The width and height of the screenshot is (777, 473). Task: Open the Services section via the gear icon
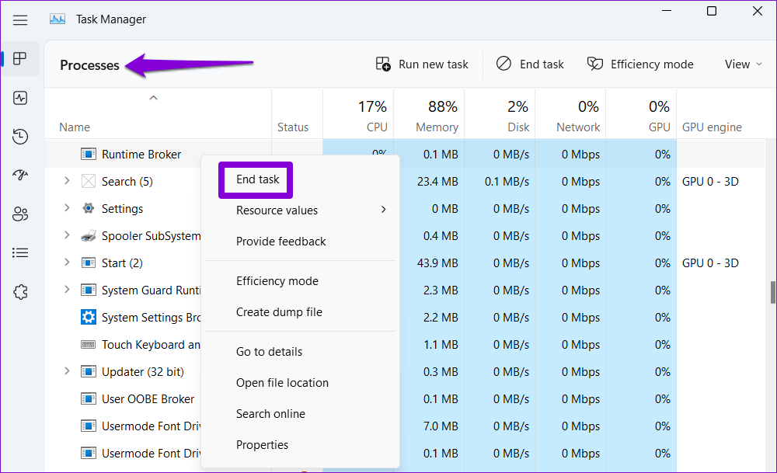point(20,291)
